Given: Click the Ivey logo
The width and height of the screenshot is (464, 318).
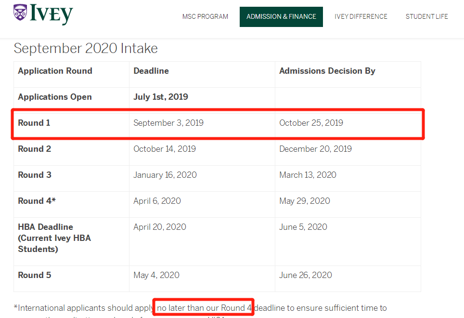Looking at the screenshot, I should pyautogui.click(x=43, y=14).
